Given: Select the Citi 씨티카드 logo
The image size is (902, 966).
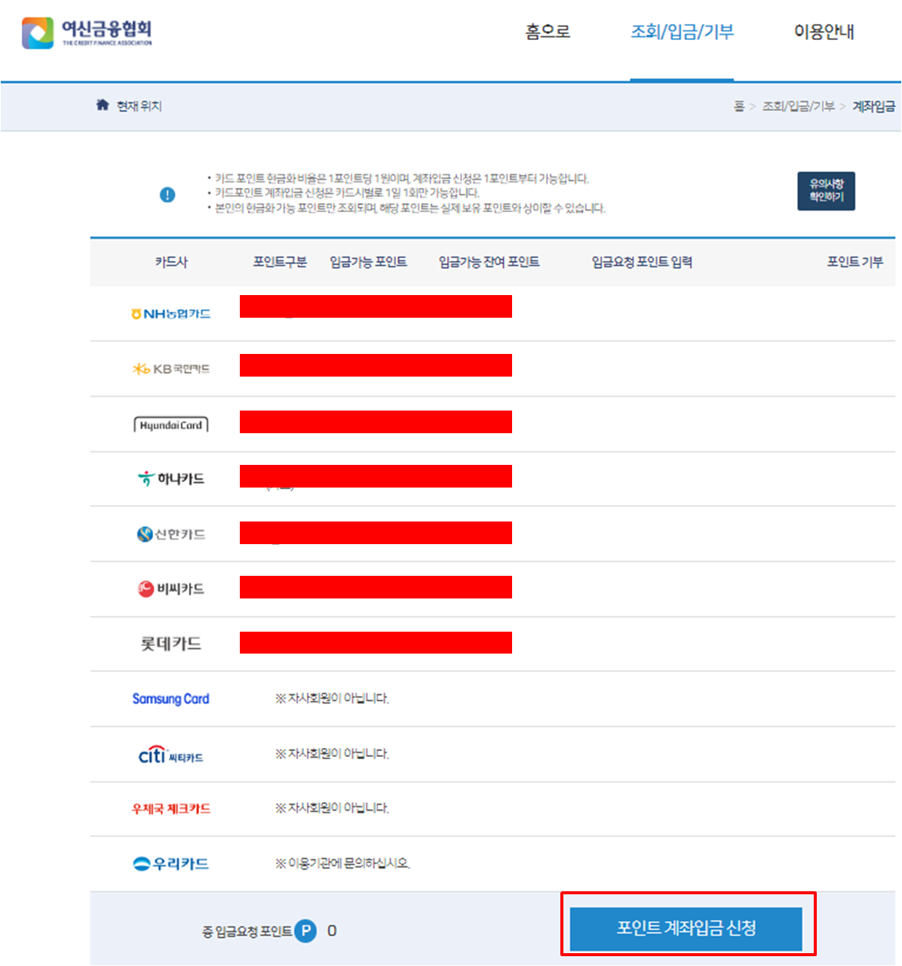Looking at the screenshot, I should coord(170,754).
